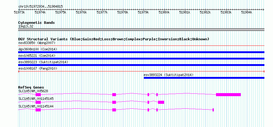Click the 51976k ruler label
Viewport: 273px width, 127px height.
point(82,12)
